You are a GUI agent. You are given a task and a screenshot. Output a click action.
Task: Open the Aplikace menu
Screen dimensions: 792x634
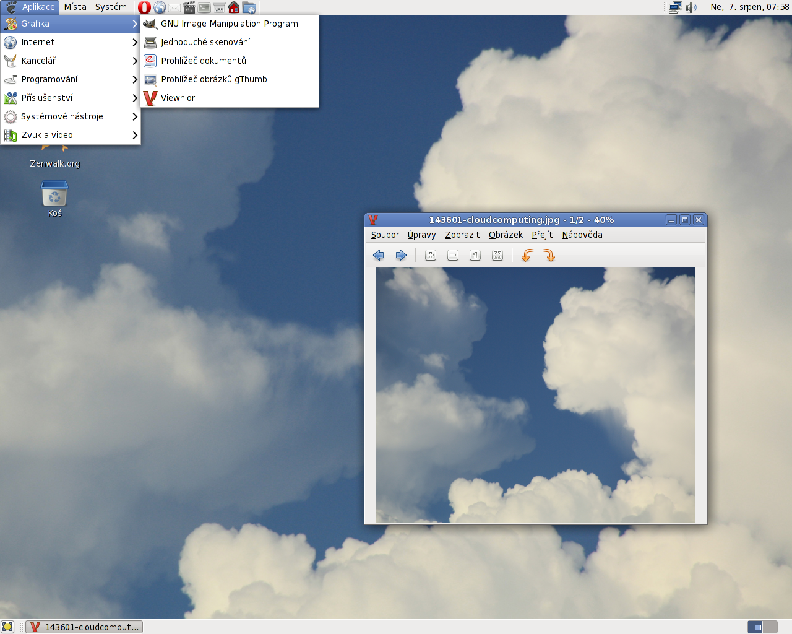[30, 7]
